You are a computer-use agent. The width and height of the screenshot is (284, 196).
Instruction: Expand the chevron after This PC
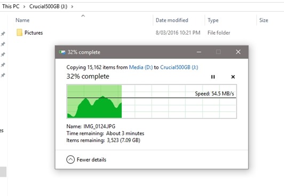(x=24, y=7)
